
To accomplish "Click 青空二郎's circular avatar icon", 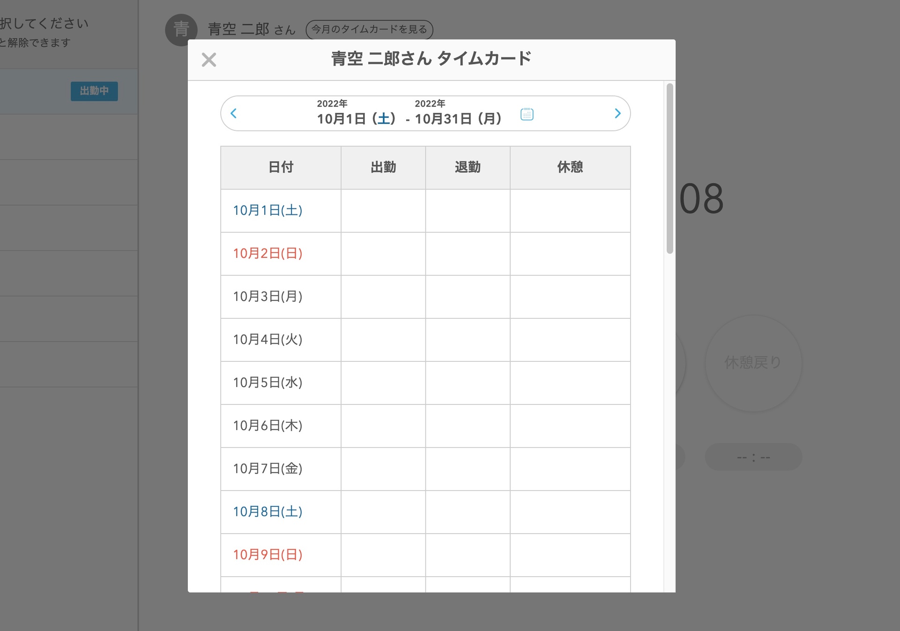I will (181, 29).
